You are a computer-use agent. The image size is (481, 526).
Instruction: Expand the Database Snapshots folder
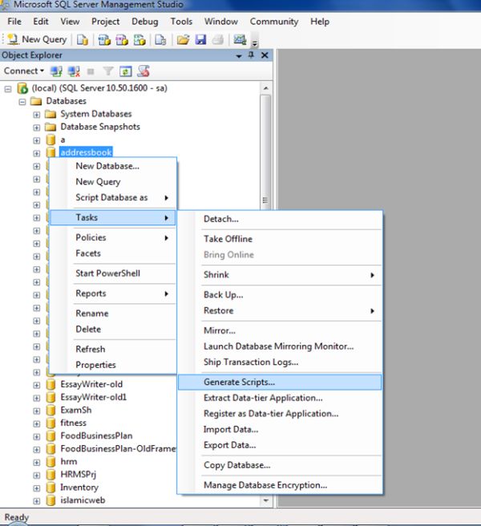pyautogui.click(x=37, y=127)
